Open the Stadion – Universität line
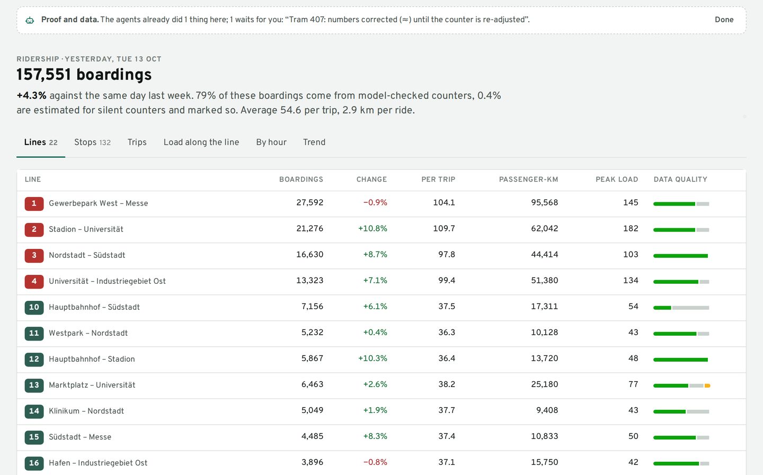763x475 pixels. click(x=86, y=229)
